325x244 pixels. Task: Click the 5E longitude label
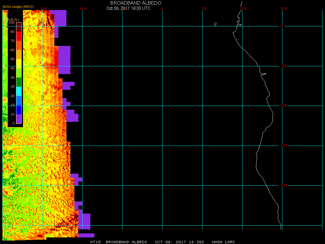pos(204,9)
